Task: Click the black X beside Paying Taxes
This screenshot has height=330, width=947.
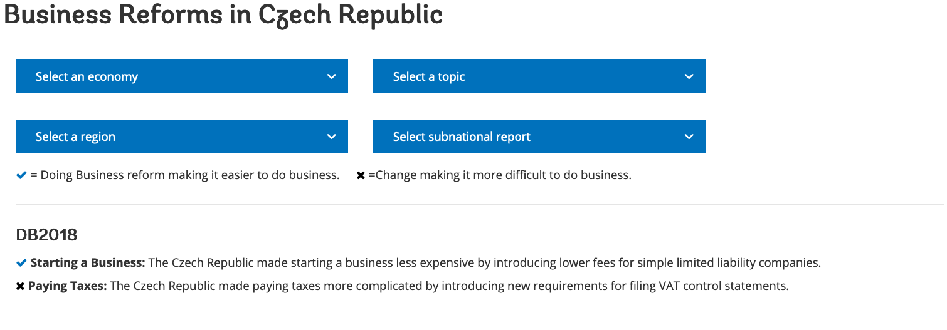Action: click(x=20, y=287)
